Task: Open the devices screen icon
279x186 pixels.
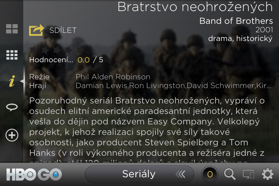Action: pos(248,174)
